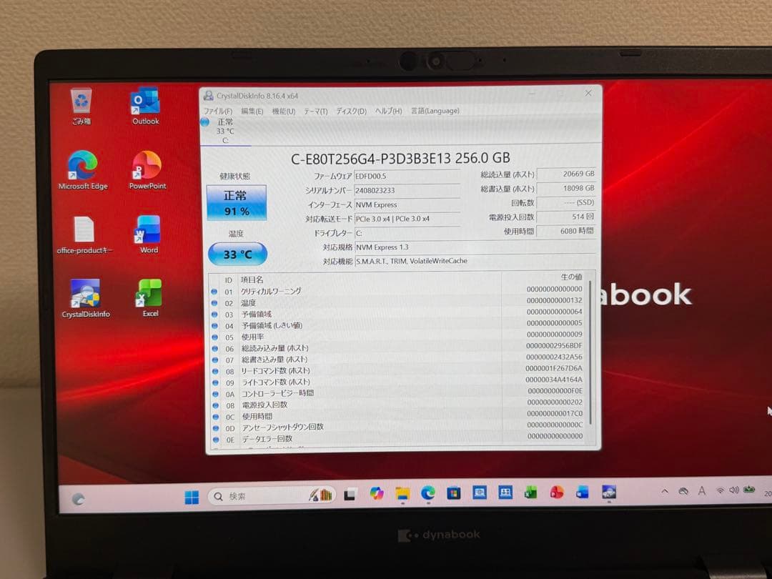Click the total host reads value 20669 GB
This screenshot has width=772, height=579.
click(566, 174)
